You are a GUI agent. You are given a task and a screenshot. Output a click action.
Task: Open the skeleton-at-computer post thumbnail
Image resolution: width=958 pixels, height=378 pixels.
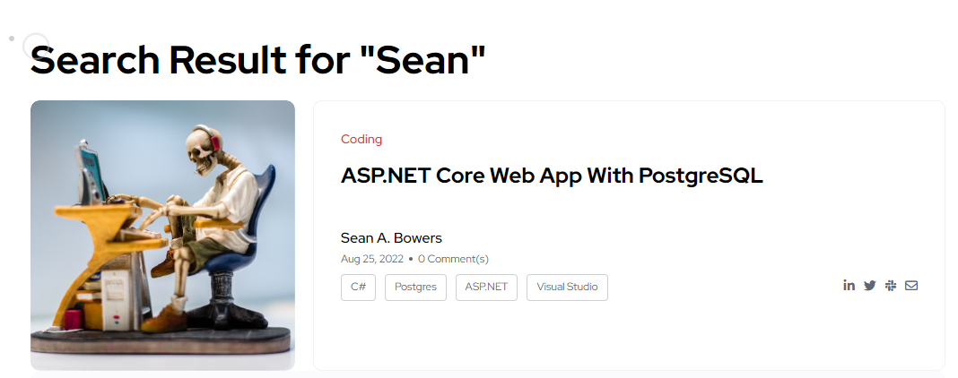point(162,236)
